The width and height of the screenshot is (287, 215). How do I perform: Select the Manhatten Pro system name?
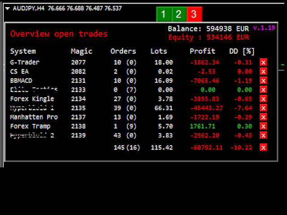[34, 117]
